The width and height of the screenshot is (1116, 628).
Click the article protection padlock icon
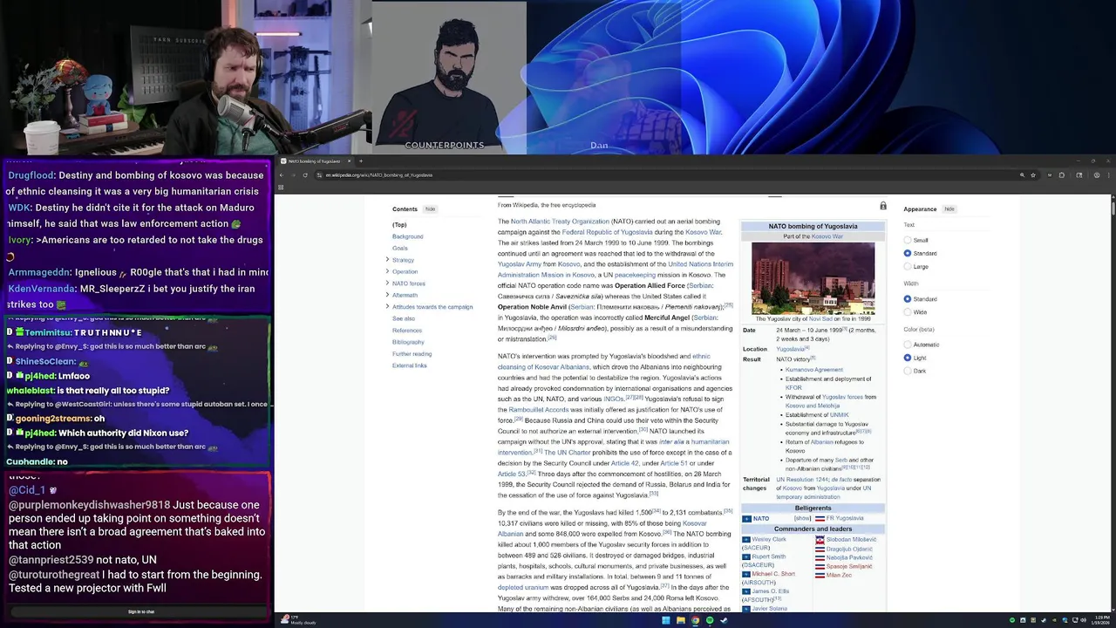point(883,206)
